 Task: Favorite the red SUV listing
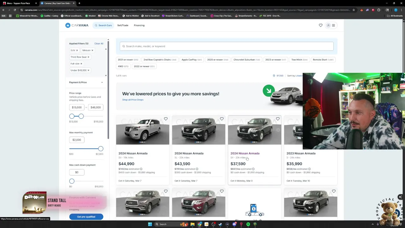pos(222,191)
